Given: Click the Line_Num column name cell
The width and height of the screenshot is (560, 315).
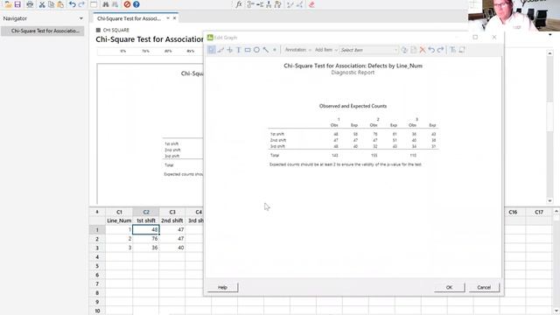Looking at the screenshot, I should 119,220.
